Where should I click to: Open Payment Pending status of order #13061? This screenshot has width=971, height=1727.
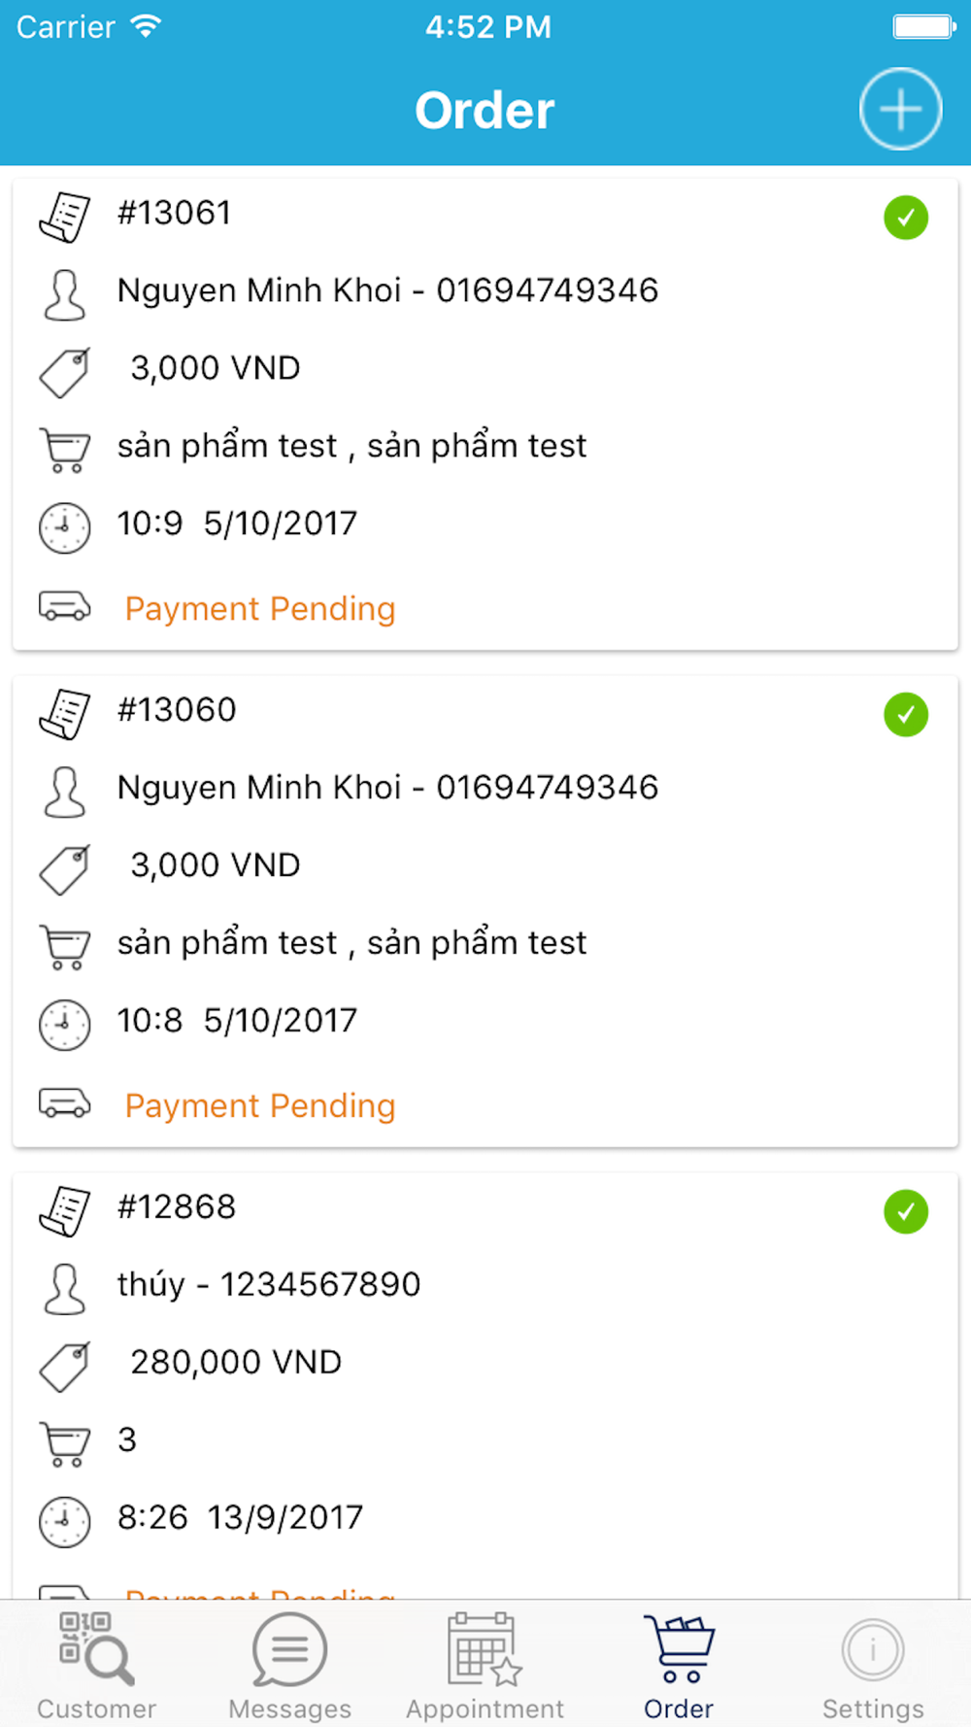tap(260, 609)
